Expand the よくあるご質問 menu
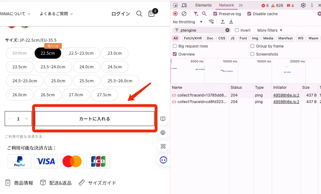The width and height of the screenshot is (321, 194). coord(56,14)
